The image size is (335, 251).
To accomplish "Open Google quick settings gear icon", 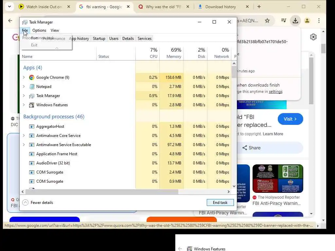I will point(313,37).
